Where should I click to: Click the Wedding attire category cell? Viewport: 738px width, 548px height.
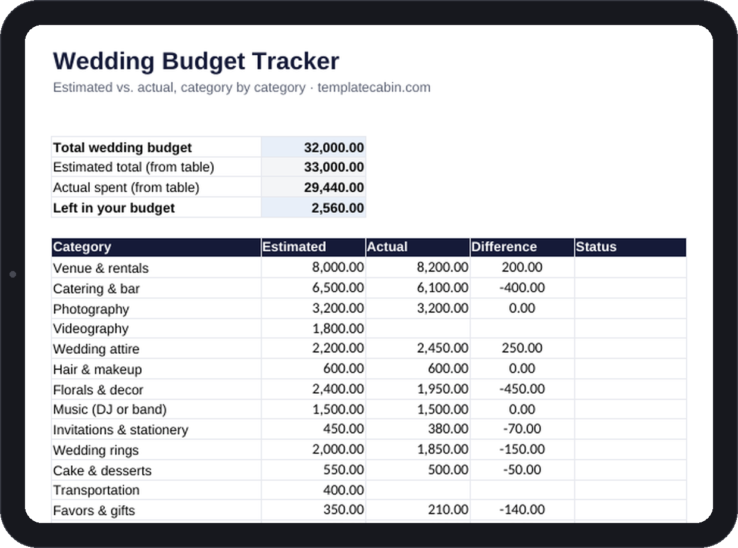point(157,348)
